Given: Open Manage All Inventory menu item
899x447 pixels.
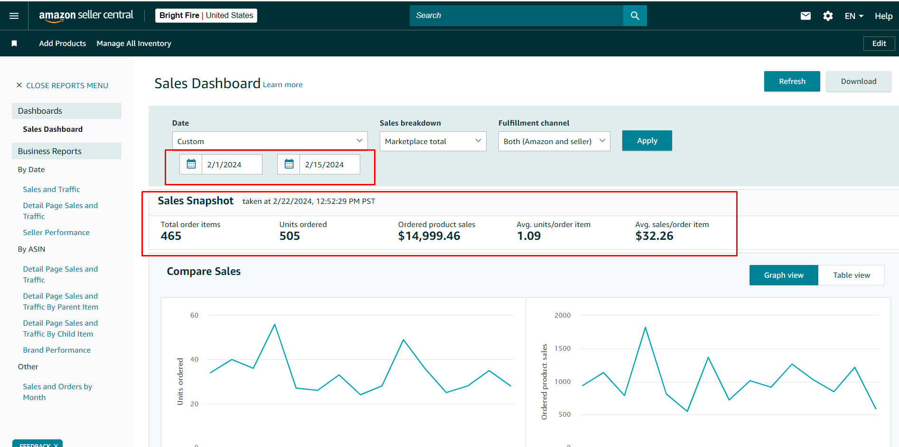Looking at the screenshot, I should tap(134, 44).
